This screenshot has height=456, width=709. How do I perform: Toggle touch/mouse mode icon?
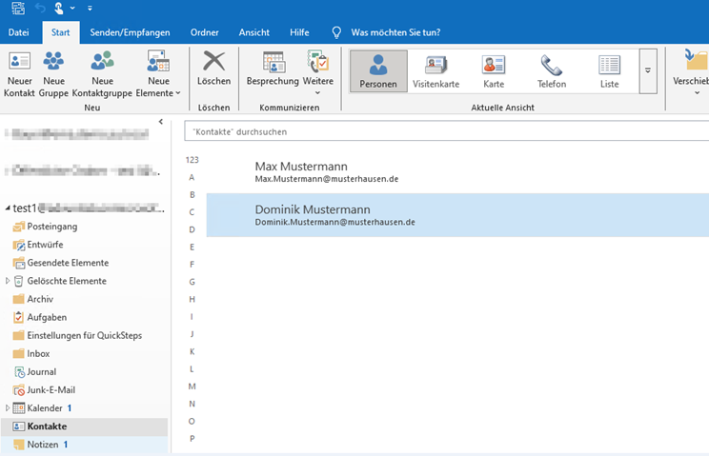tap(59, 9)
